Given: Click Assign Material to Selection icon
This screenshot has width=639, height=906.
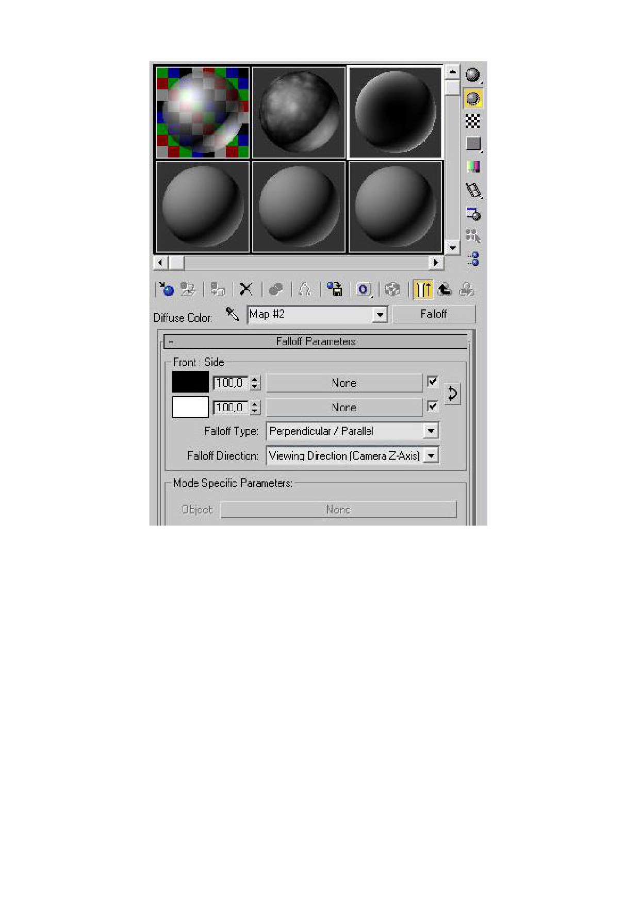Looking at the screenshot, I should coord(217,289).
